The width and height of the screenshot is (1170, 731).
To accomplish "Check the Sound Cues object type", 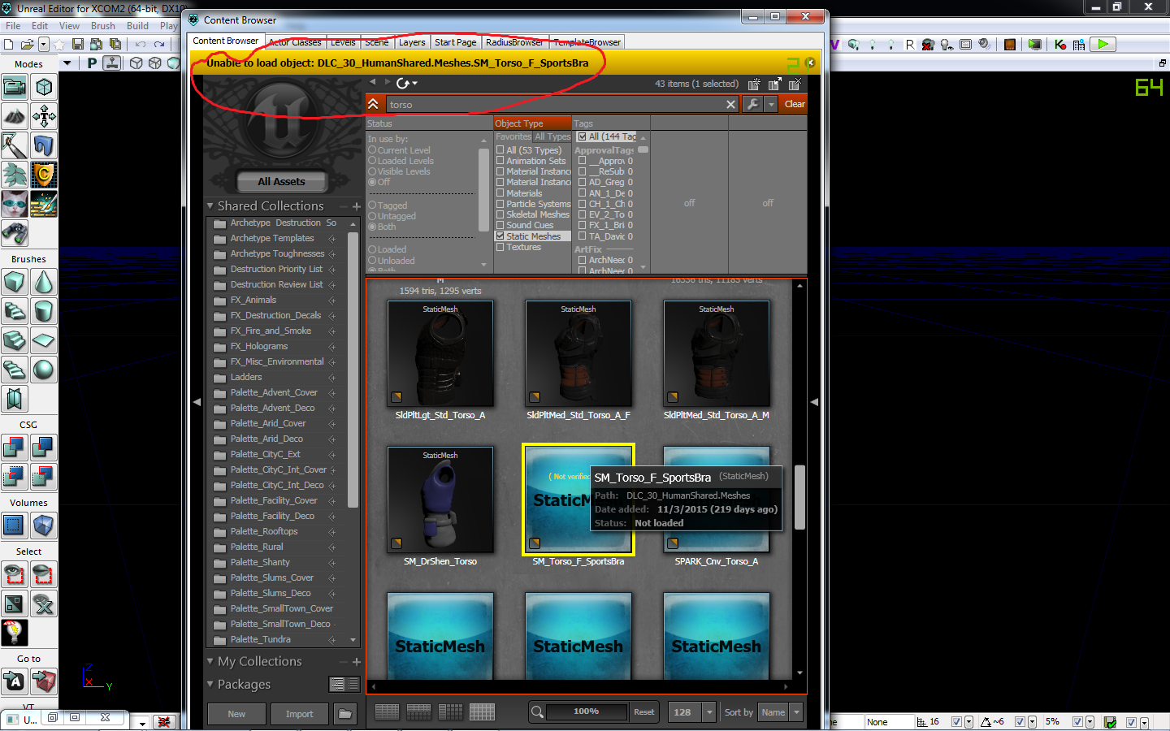I will click(500, 225).
